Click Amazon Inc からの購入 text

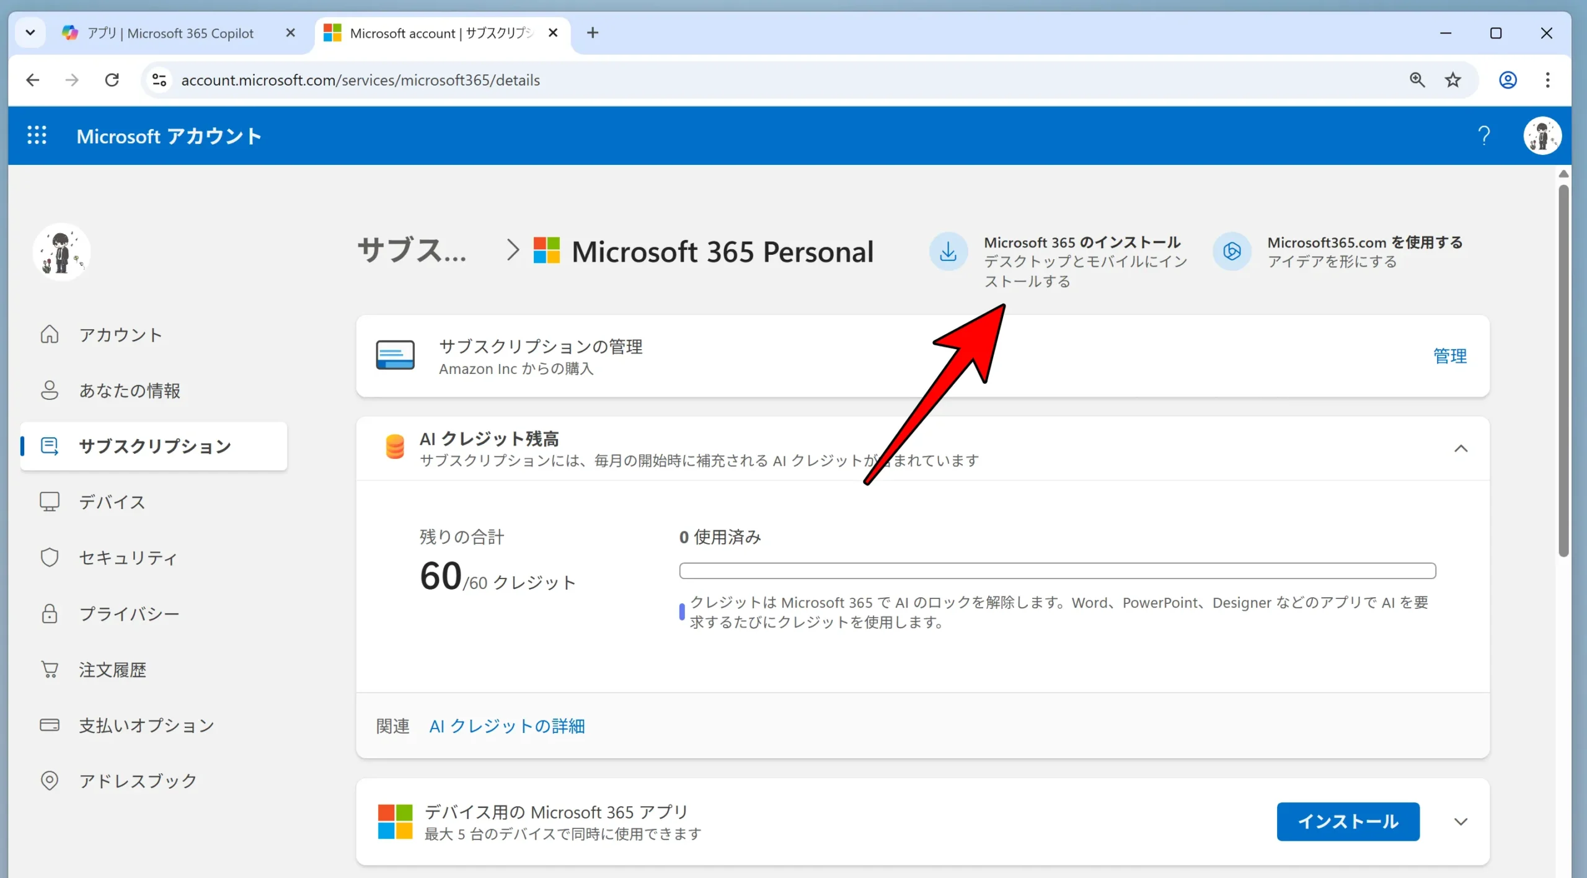[x=516, y=369]
